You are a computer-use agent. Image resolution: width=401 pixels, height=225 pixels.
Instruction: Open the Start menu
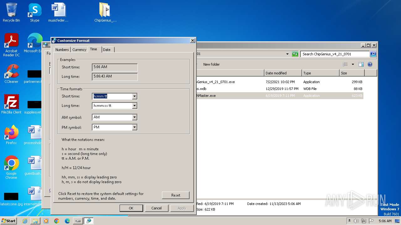tap(8, 221)
